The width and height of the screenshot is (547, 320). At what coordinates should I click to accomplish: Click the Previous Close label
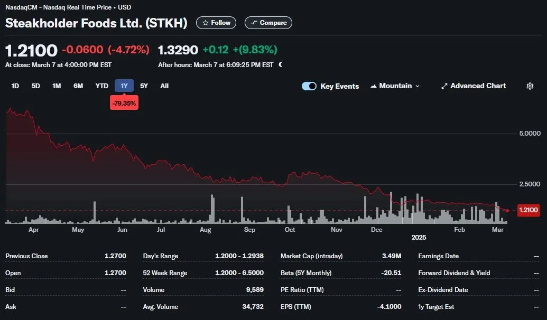click(x=26, y=256)
